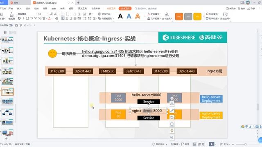Image resolution: width=262 pixels, height=147 pixels.
Task: Open the Developer Tools ribbon tab
Action: click(82, 8)
